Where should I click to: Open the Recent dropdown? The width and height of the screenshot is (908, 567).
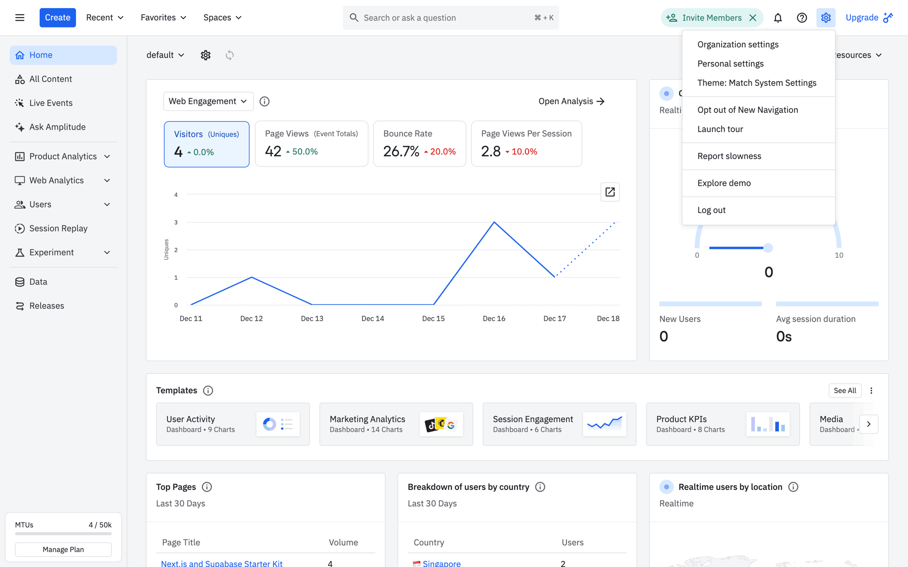105,17
